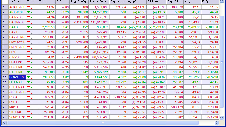Click the horizontal scrollbar left arrow
The height and width of the screenshot is (127, 226).
(x=4, y=123)
